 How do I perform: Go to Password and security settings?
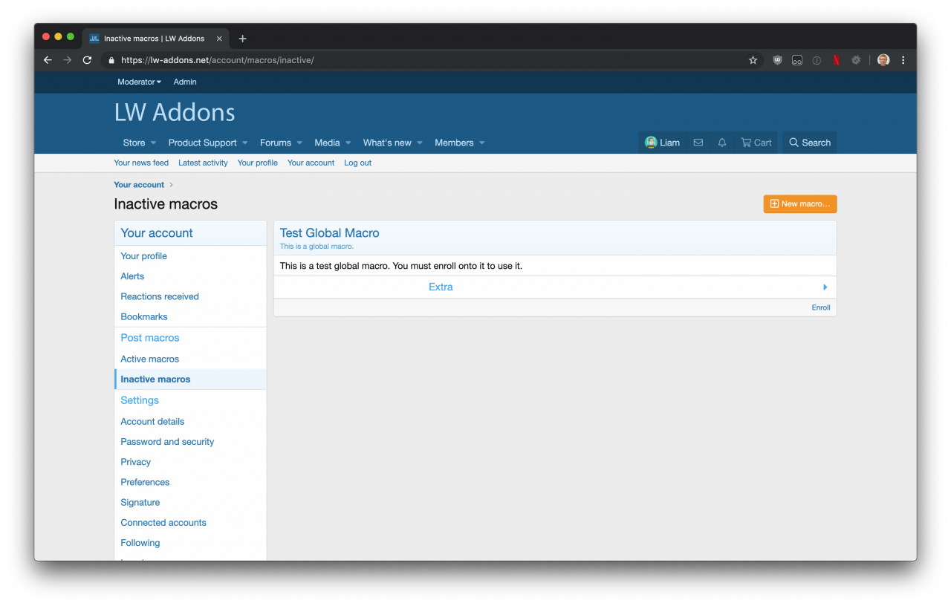[167, 442]
